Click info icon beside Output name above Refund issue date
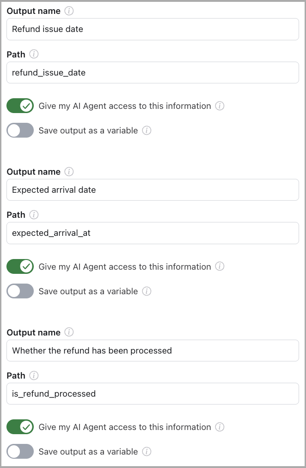The width and height of the screenshot is (306, 468). [69, 11]
